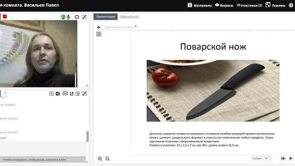Show slide thumbnails grid view
The width and height of the screenshot is (295, 166).
click(99, 34)
